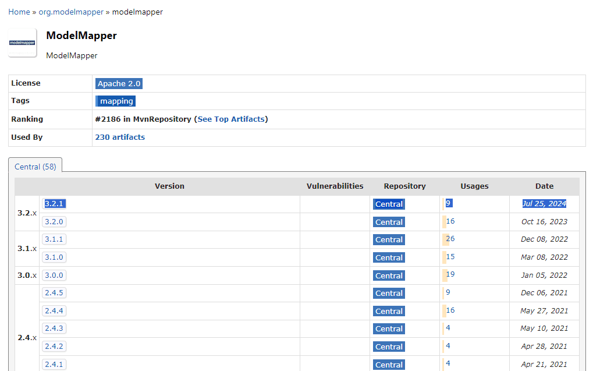Click Central badge in 2.4.3 row
Screen dimensions: 593x371
tap(389, 329)
